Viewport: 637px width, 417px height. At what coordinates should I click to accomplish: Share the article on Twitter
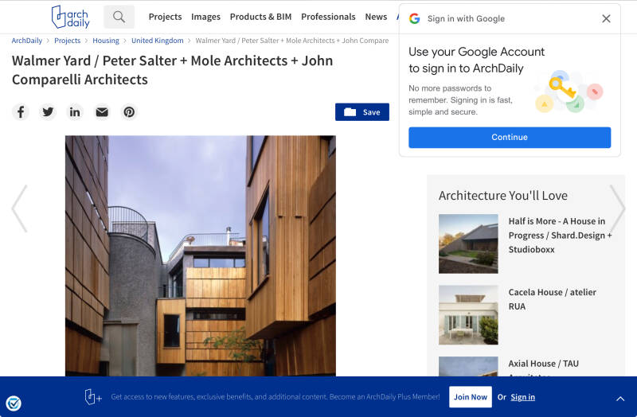pos(48,111)
